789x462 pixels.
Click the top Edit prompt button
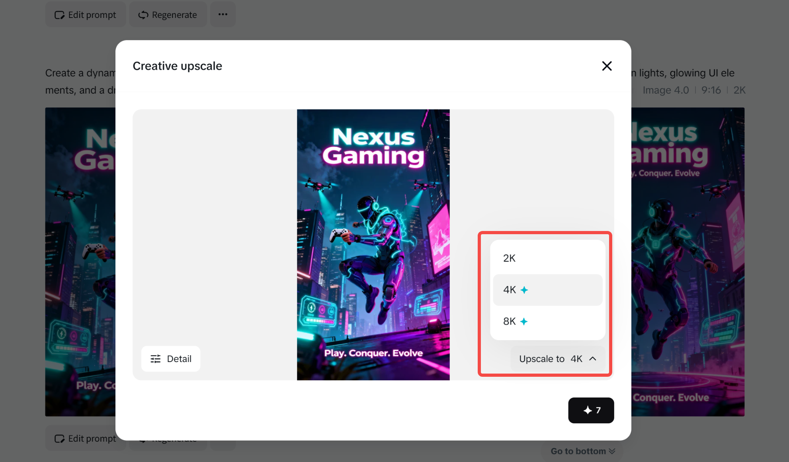(86, 15)
